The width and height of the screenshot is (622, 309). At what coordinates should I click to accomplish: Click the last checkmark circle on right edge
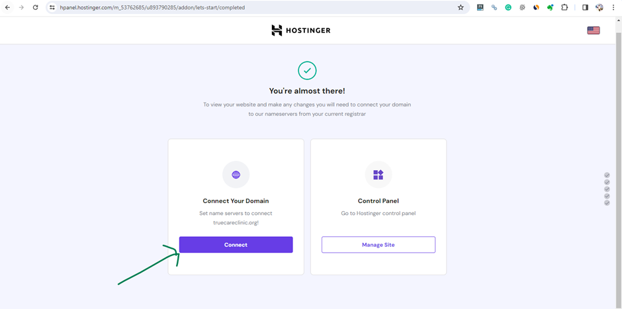(x=607, y=202)
